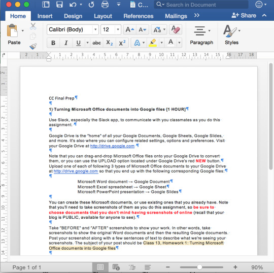Click Page 1 of 1 status
Screen dimensions: 274x273
27,267
